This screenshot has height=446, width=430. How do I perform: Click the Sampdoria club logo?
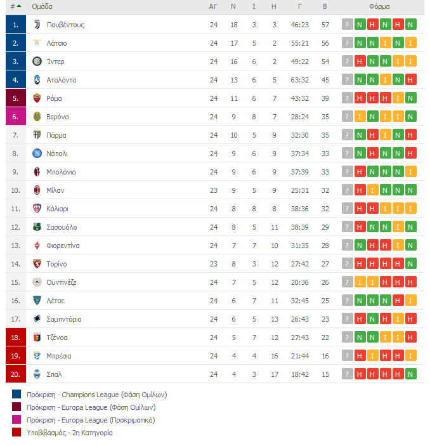(37, 319)
